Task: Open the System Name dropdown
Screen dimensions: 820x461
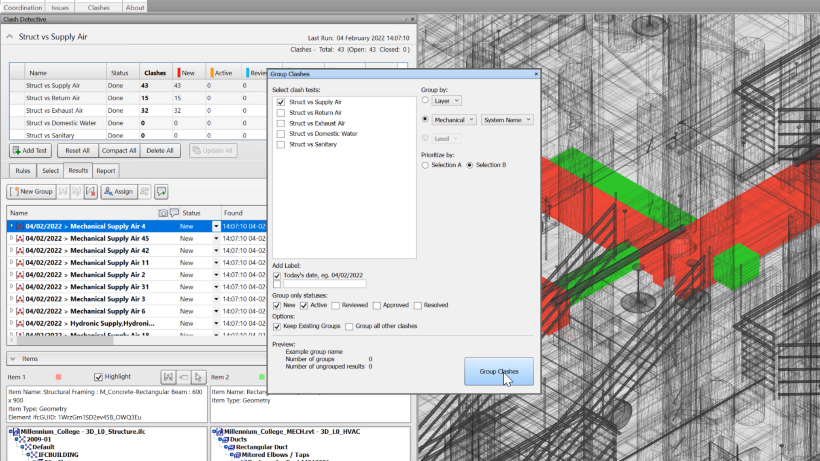Action: tap(507, 120)
